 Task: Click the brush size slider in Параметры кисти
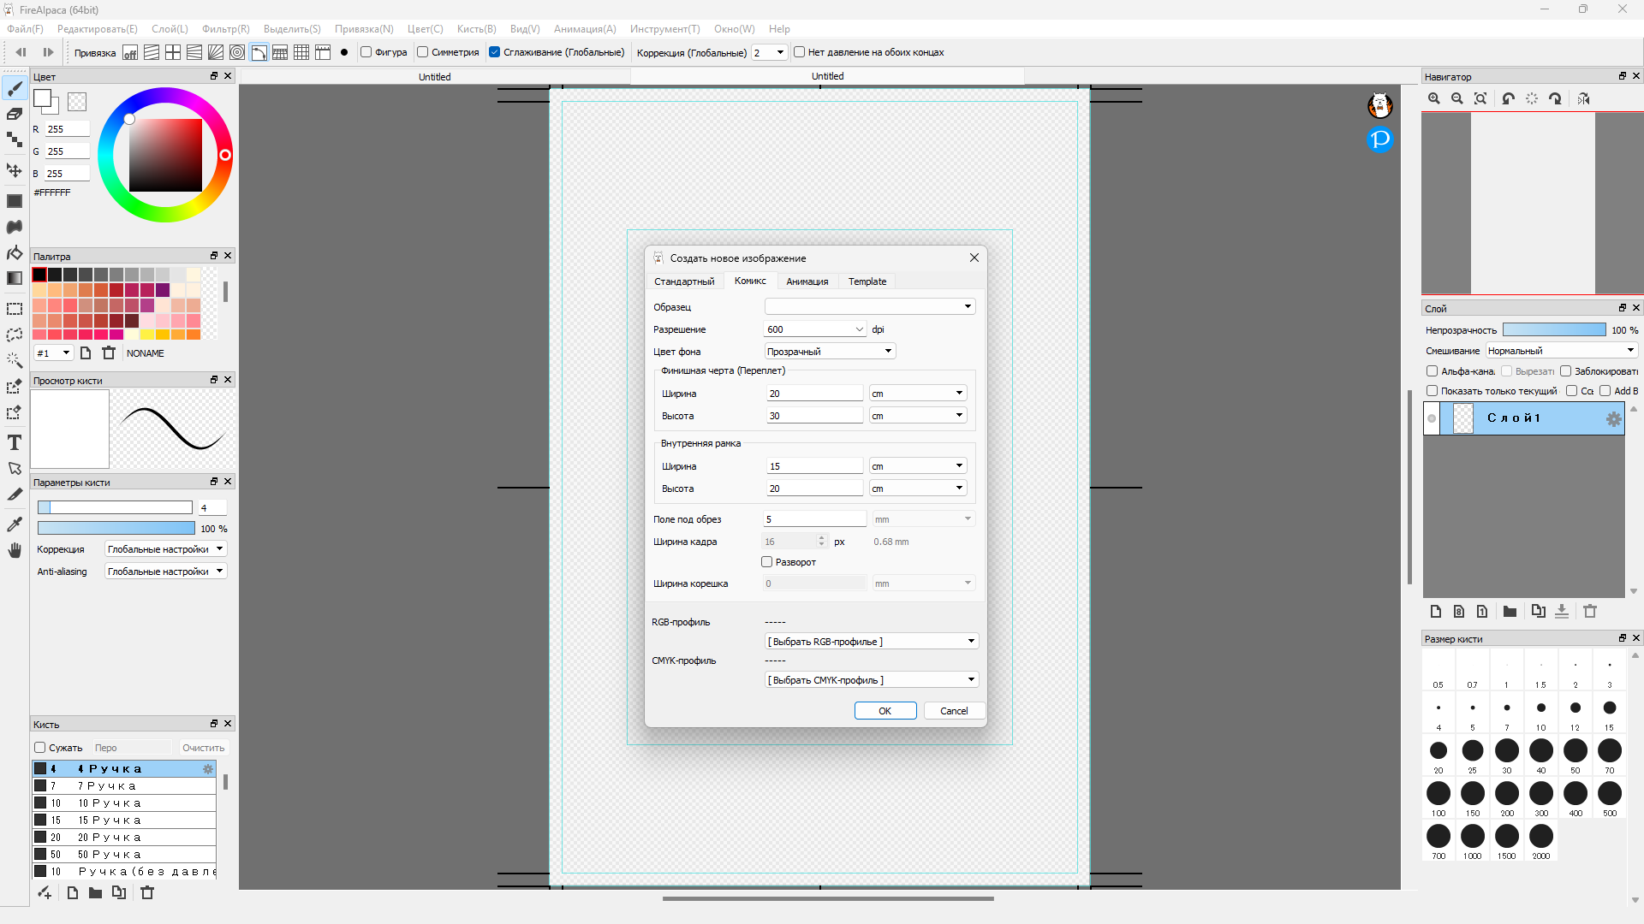click(115, 508)
